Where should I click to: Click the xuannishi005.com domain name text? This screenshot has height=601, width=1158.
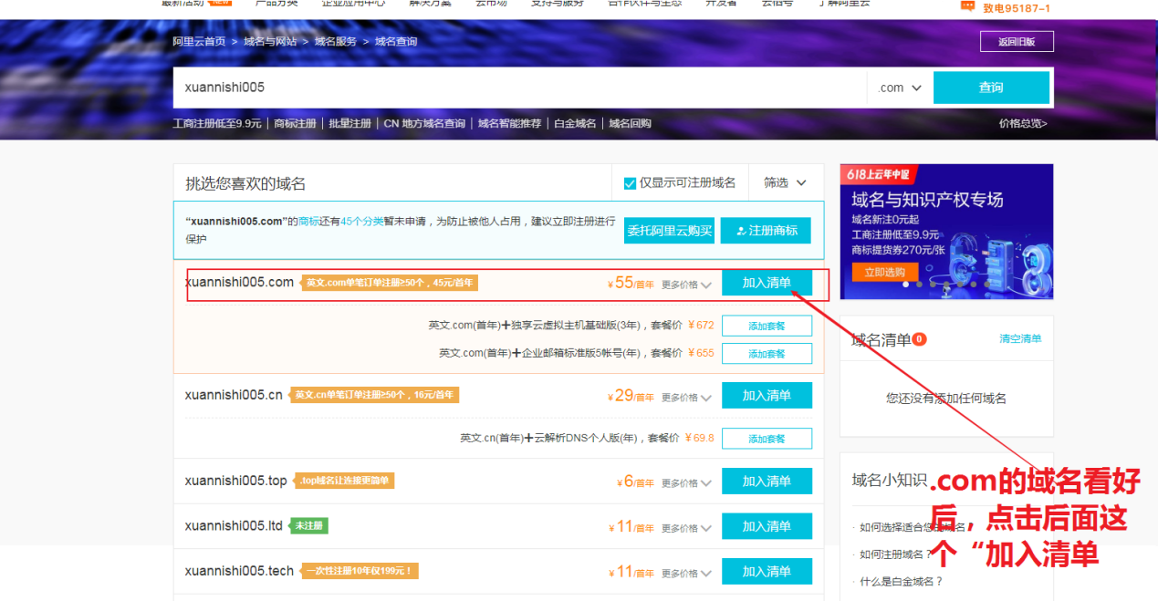239,282
